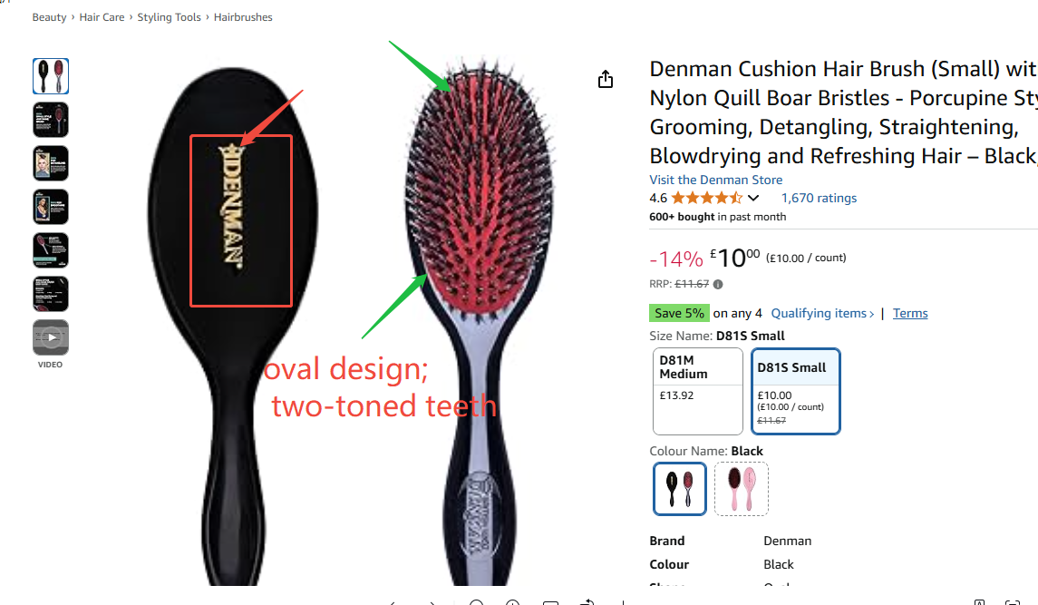Show the fourth thumbnail in the gallery
Image resolution: width=1038 pixels, height=605 pixels.
coord(50,207)
